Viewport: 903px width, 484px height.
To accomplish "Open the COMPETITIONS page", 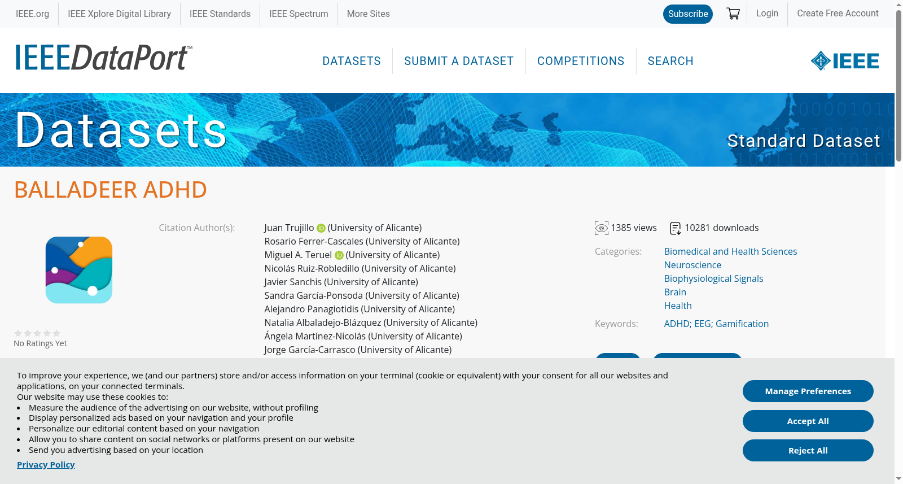I will (x=581, y=61).
